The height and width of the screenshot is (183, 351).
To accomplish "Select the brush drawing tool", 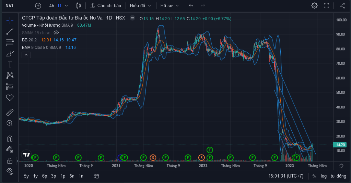I will [x=10, y=54].
